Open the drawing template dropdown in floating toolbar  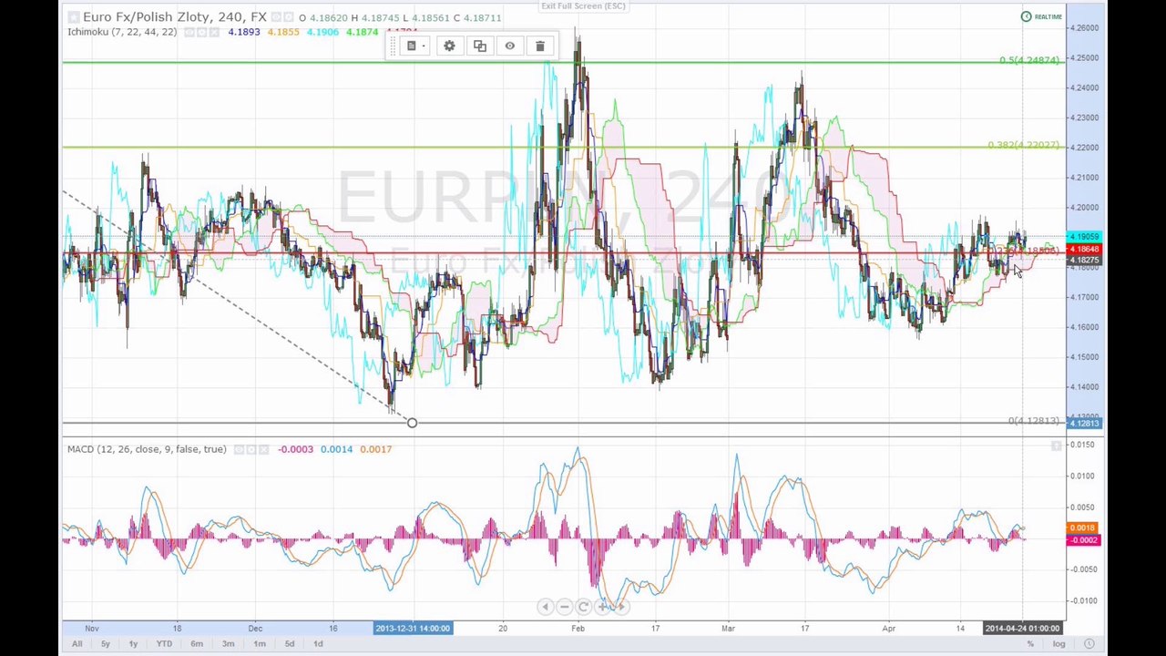415,46
